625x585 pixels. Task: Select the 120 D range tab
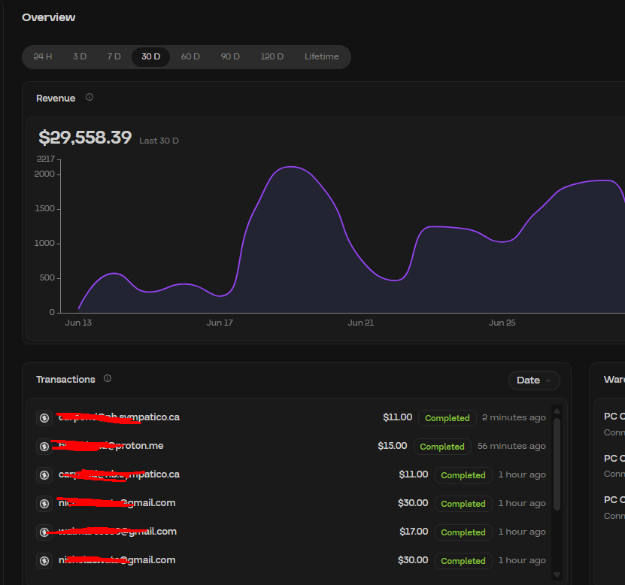272,56
